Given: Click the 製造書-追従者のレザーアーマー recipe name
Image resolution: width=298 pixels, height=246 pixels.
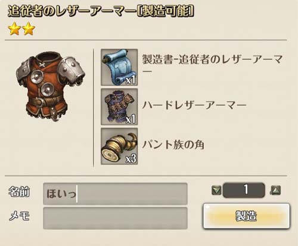Looking at the screenshot, I should 212,65.
